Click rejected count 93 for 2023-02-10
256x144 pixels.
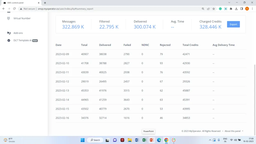[161, 63]
